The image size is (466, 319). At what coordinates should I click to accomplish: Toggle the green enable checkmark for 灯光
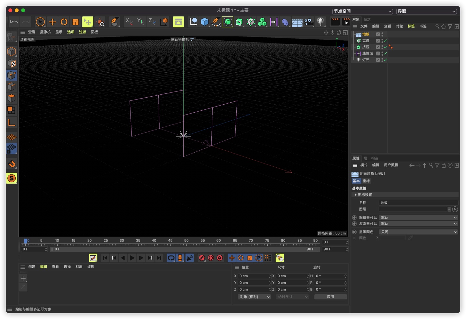[x=386, y=60]
